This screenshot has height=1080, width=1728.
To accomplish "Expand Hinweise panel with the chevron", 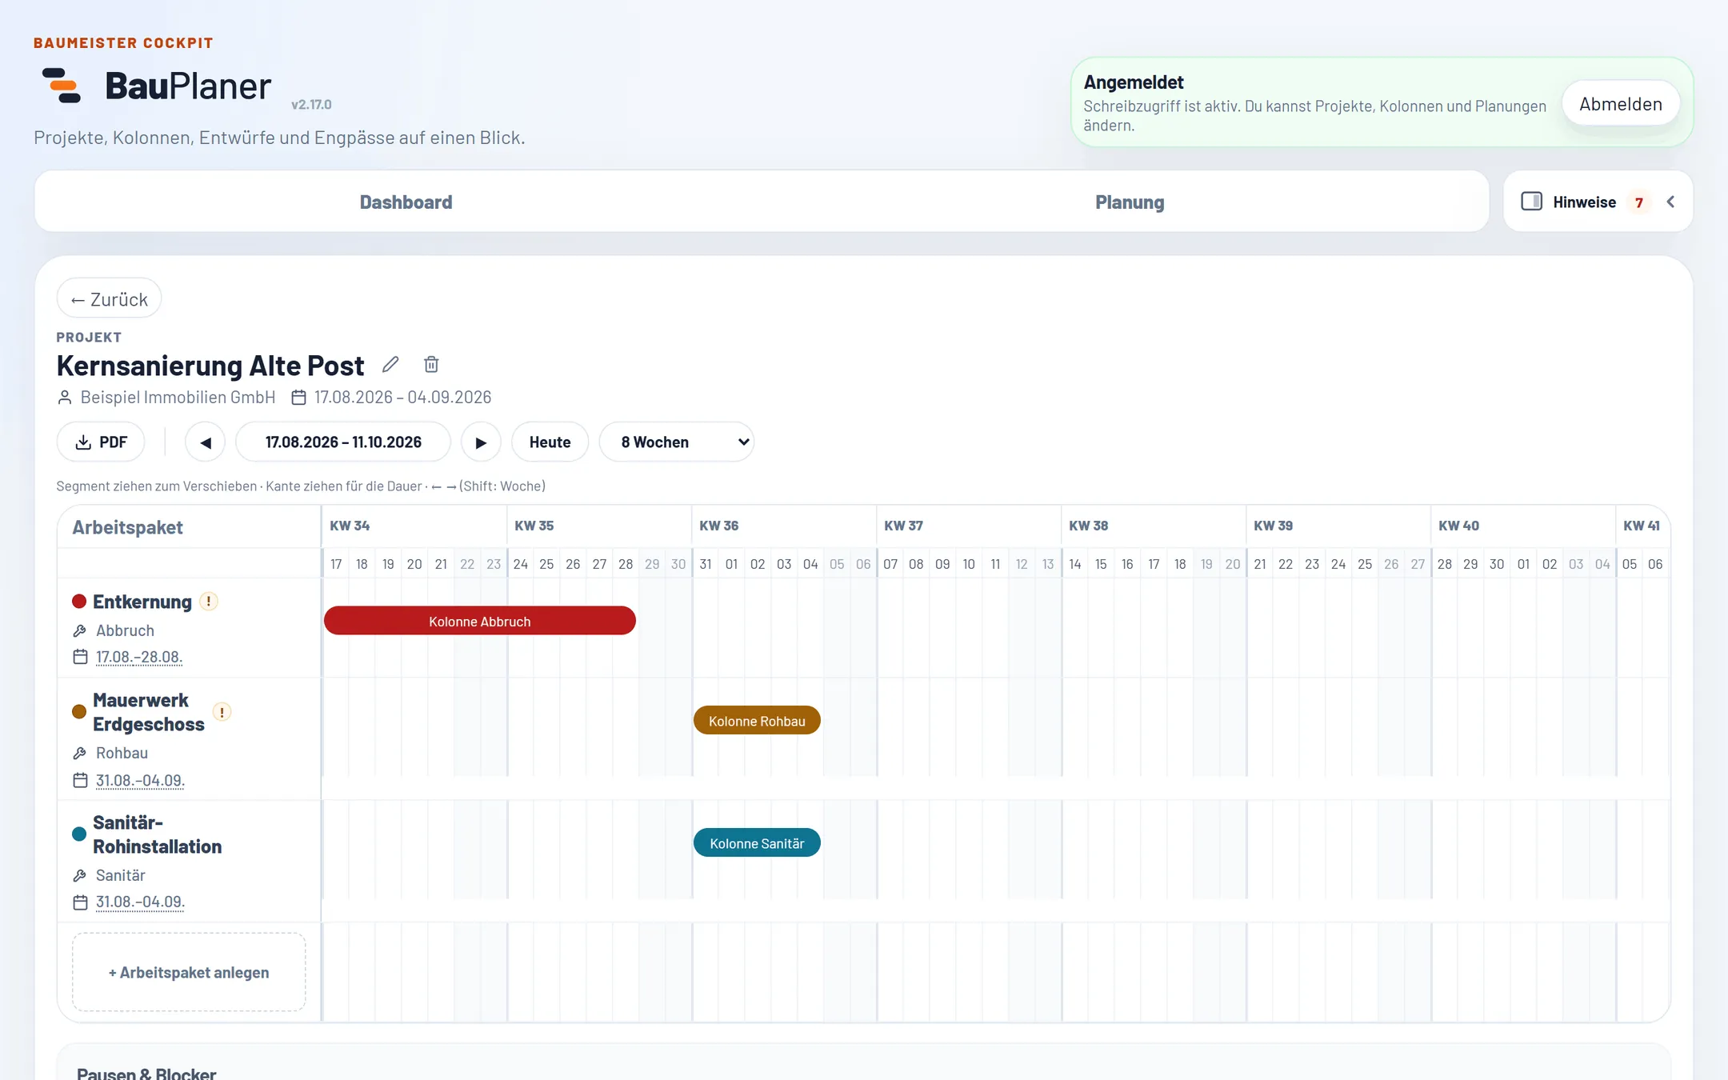I will pos(1670,202).
